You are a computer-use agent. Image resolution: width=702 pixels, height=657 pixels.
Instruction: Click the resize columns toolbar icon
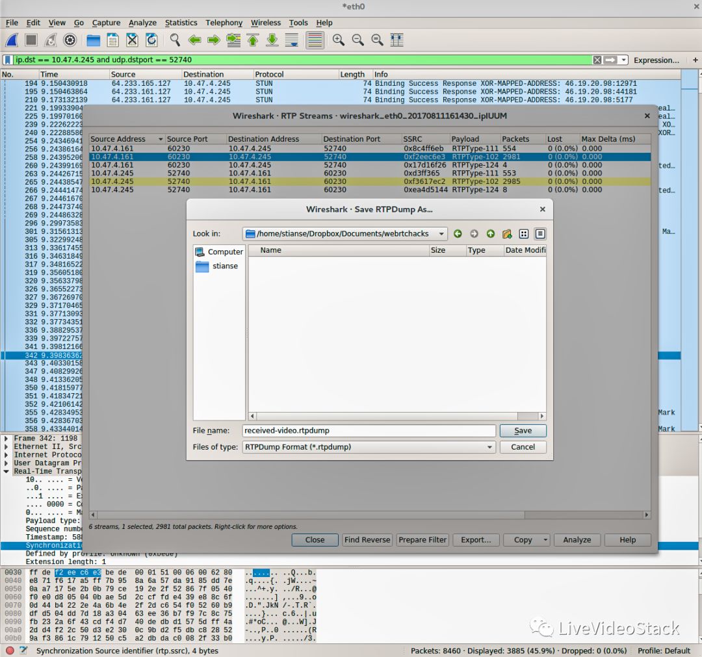click(396, 40)
